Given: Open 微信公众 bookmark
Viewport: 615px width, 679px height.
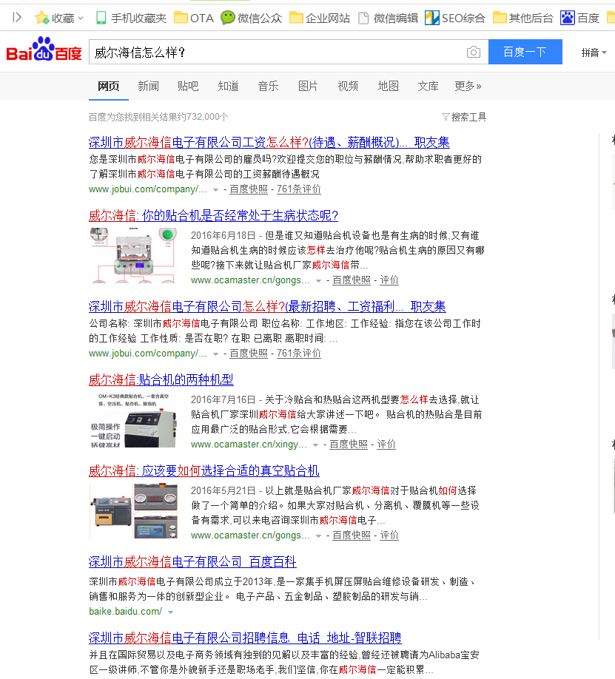Looking at the screenshot, I should pyautogui.click(x=251, y=18).
